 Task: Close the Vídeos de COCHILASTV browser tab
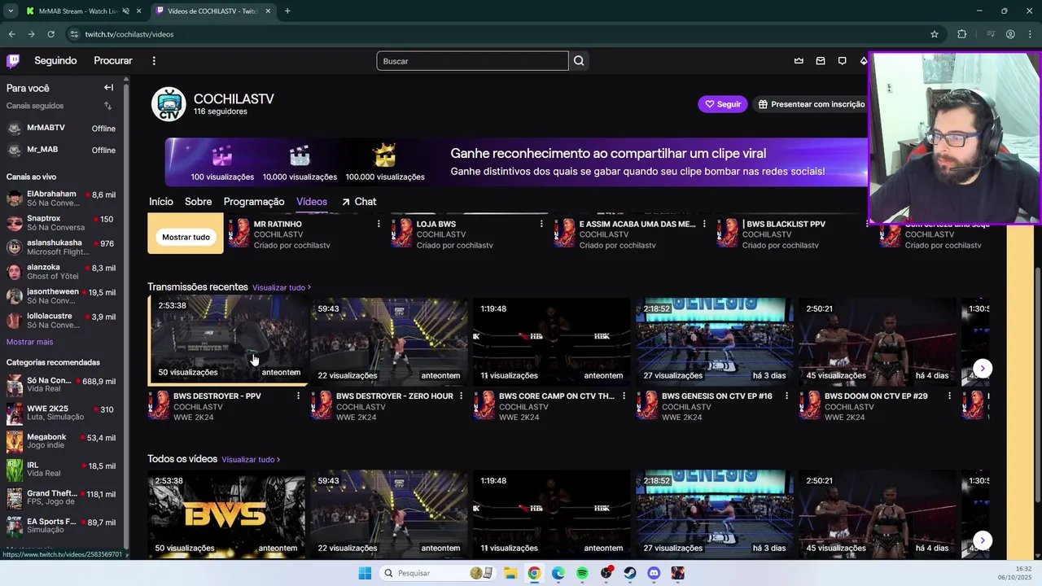click(x=269, y=11)
